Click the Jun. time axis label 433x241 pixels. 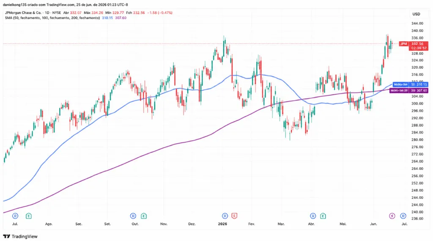tap(373, 224)
